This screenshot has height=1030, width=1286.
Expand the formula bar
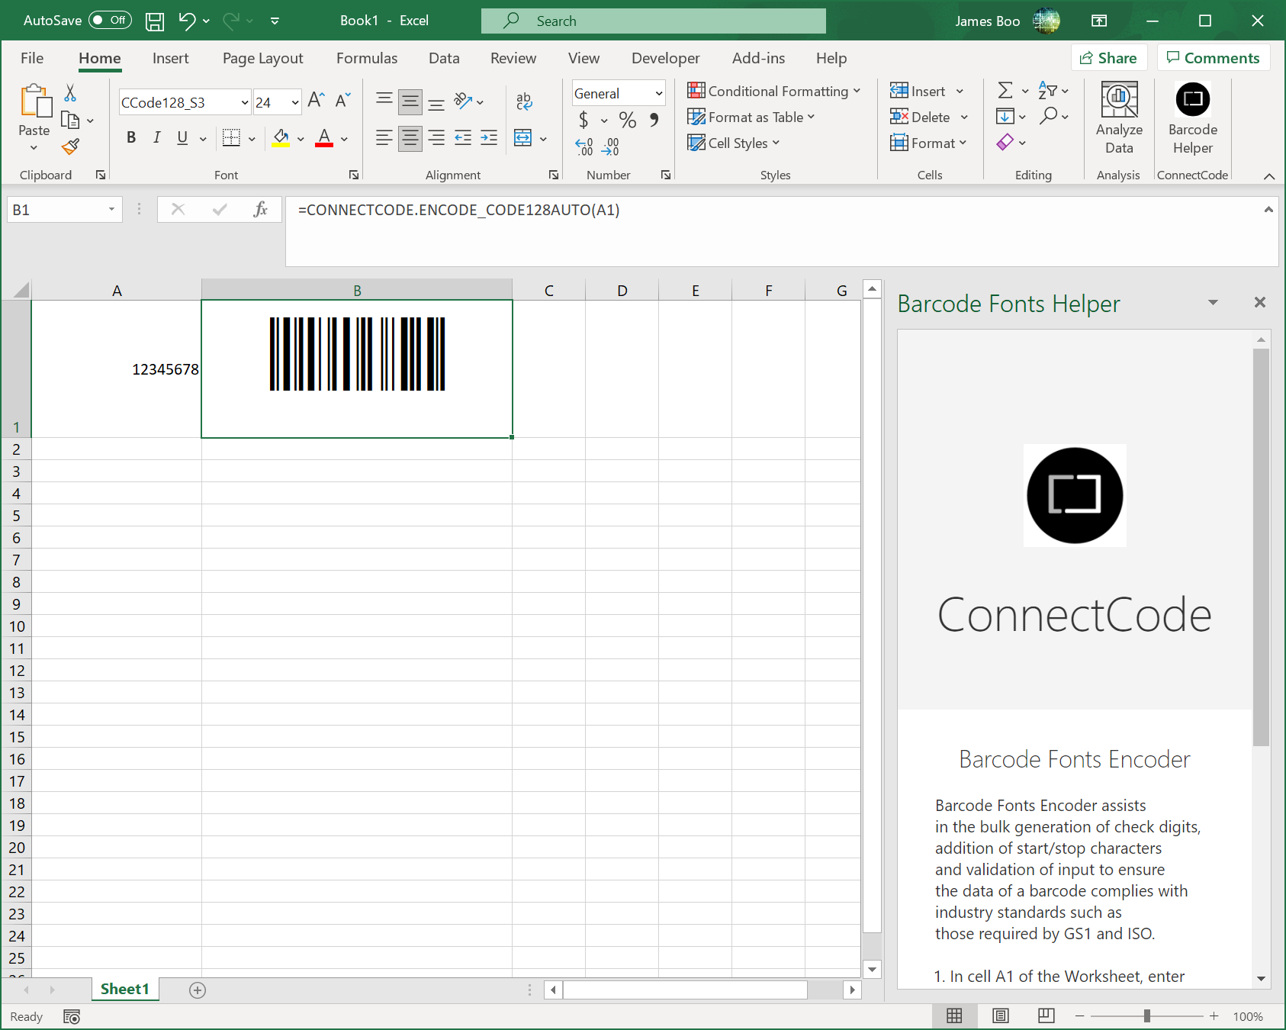[x=1268, y=209]
